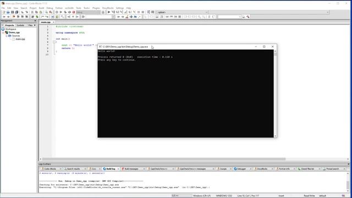Click the Debug/Continue play arrow icon

click(x=109, y=12)
